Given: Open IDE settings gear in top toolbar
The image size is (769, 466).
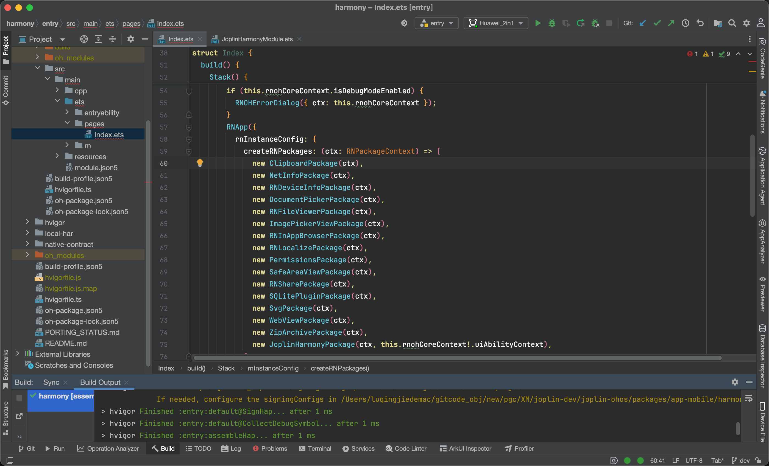Looking at the screenshot, I should pyautogui.click(x=746, y=23).
